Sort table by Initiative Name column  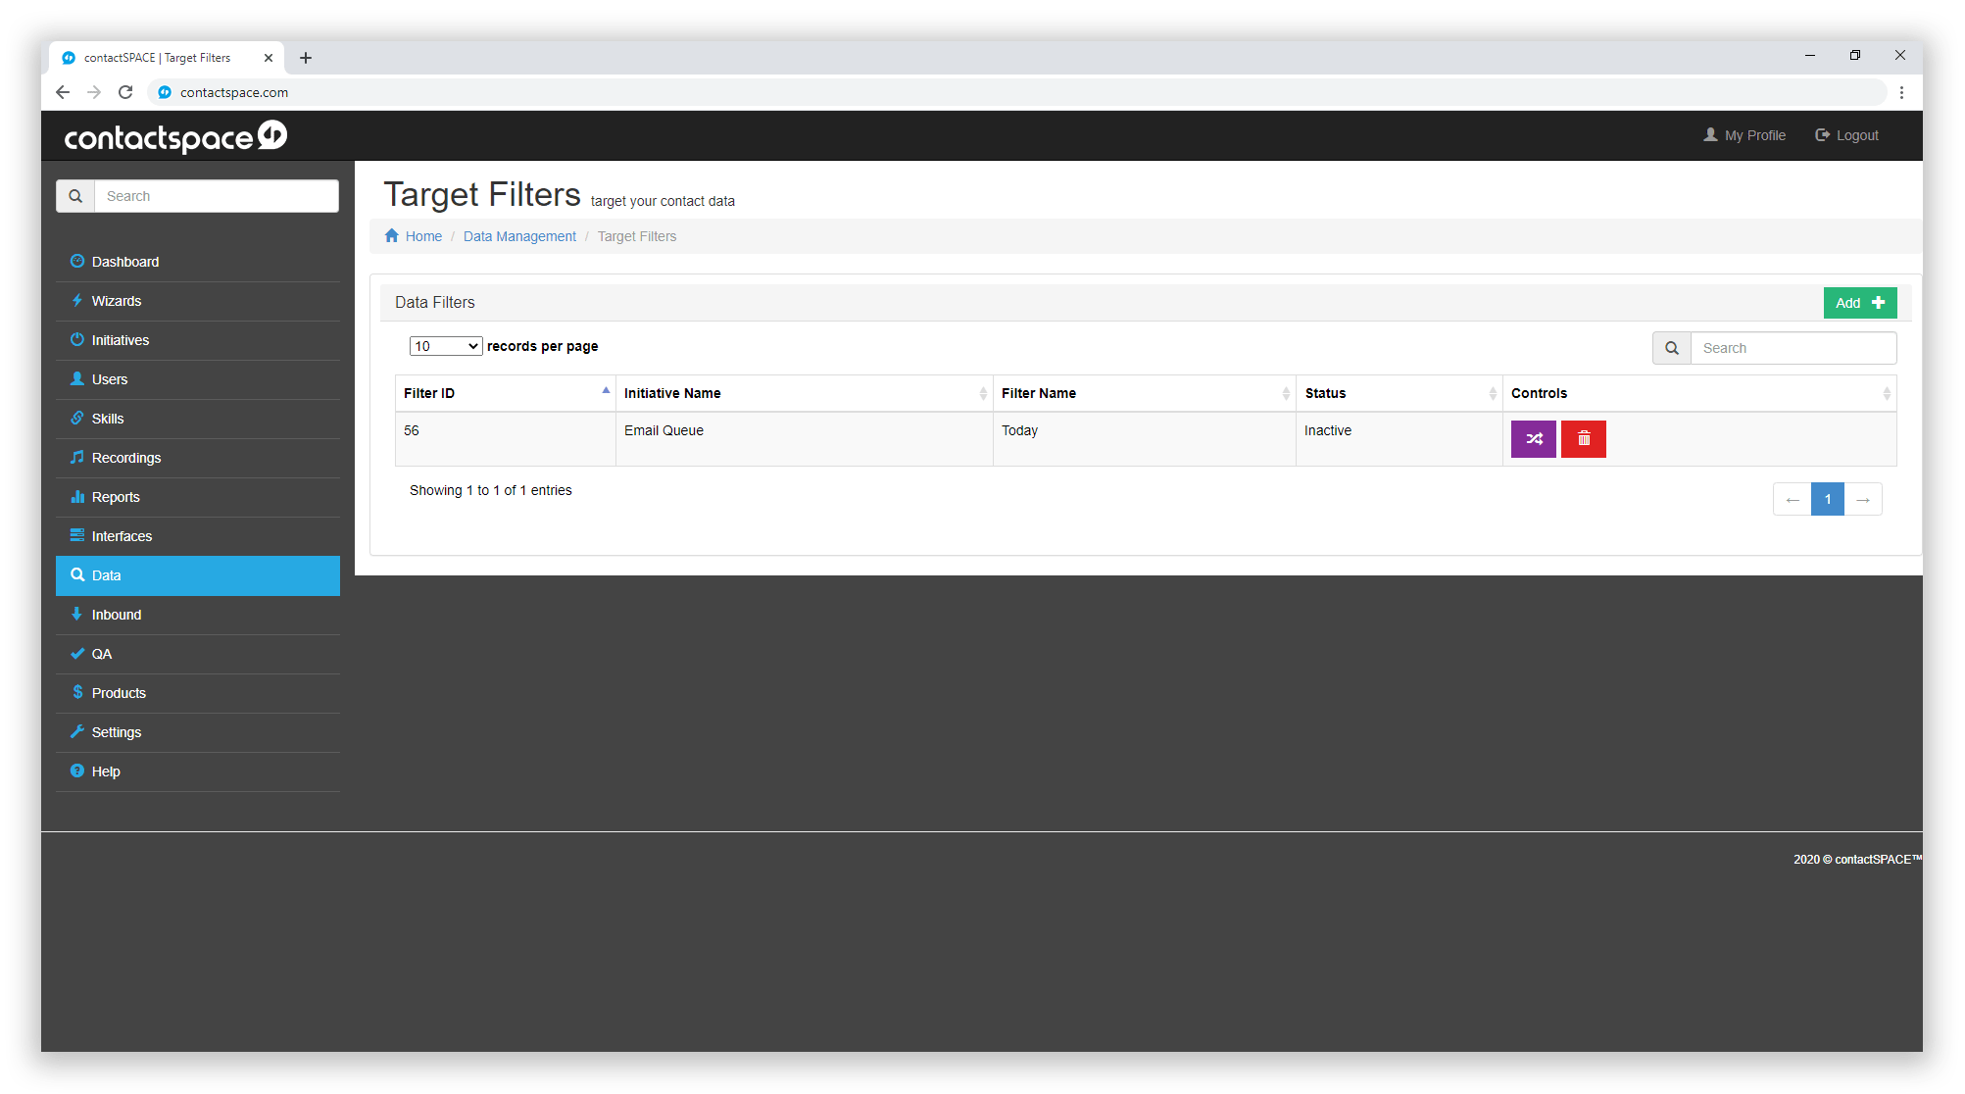coord(804,393)
